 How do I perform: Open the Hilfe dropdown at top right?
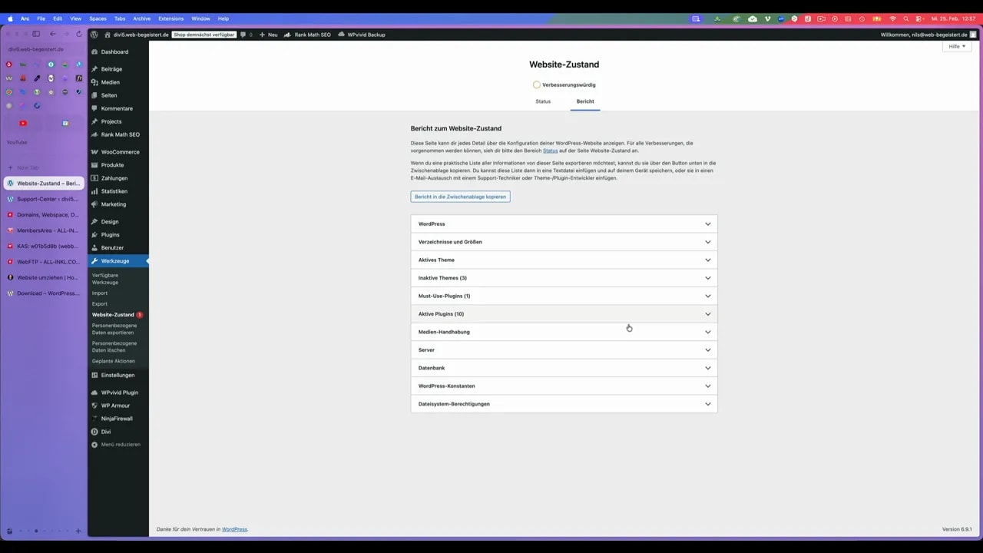pyautogui.click(x=955, y=46)
